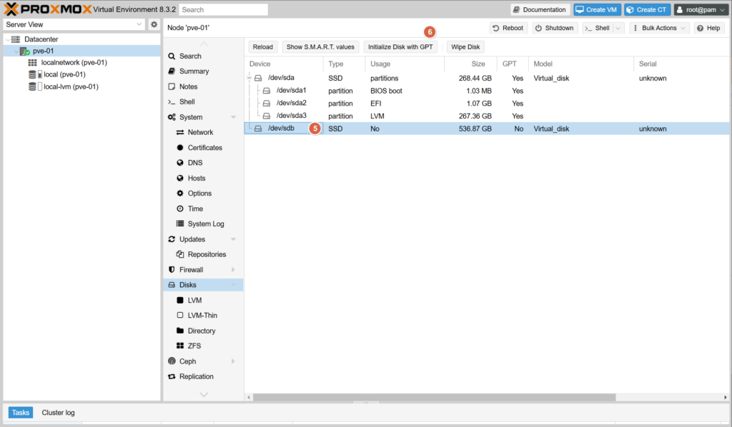Collapse the /dev/sda disk tree
The height and width of the screenshot is (427, 732).
click(249, 78)
